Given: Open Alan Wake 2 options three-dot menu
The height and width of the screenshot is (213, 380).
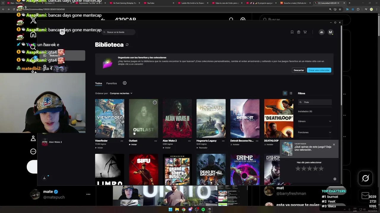Looking at the screenshot, I should 189,141.
